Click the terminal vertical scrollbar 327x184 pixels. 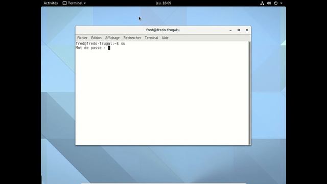pos(249,93)
